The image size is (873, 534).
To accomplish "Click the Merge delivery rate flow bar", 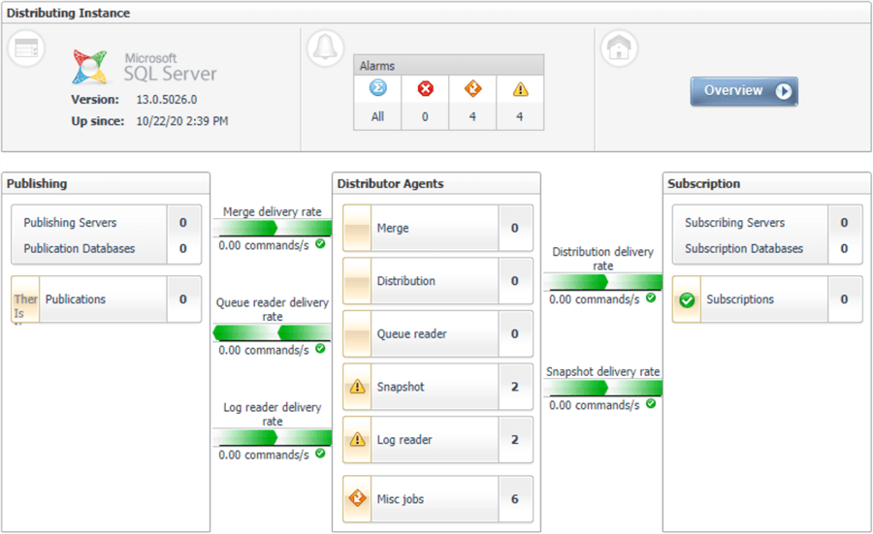I will coord(273,228).
